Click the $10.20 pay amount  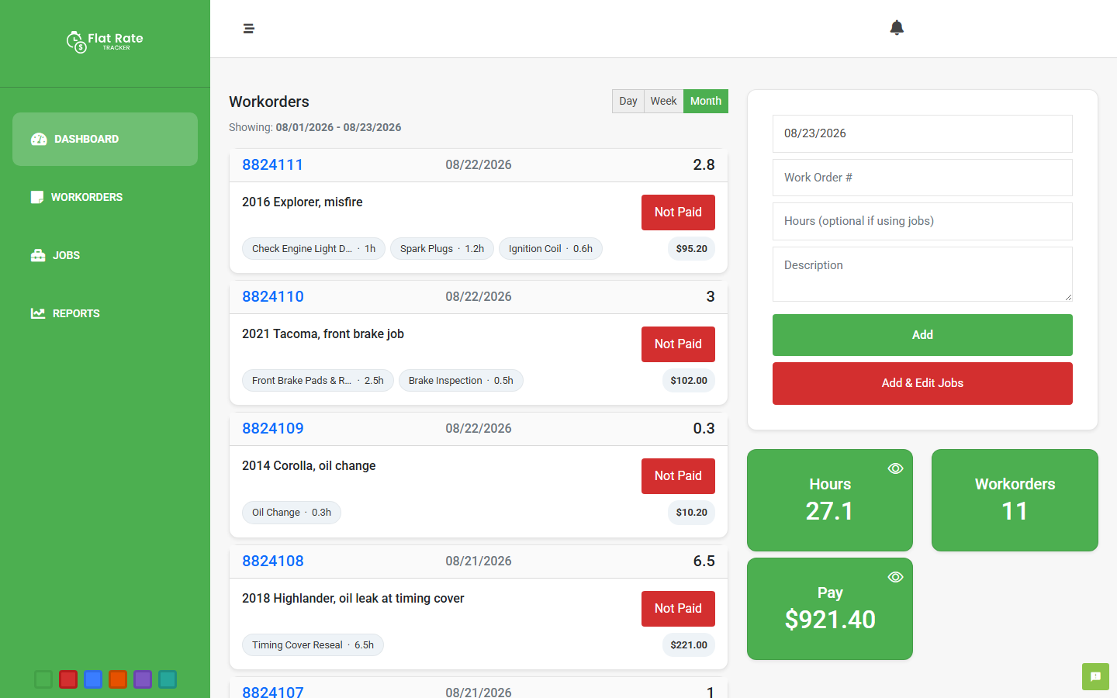[x=691, y=513]
